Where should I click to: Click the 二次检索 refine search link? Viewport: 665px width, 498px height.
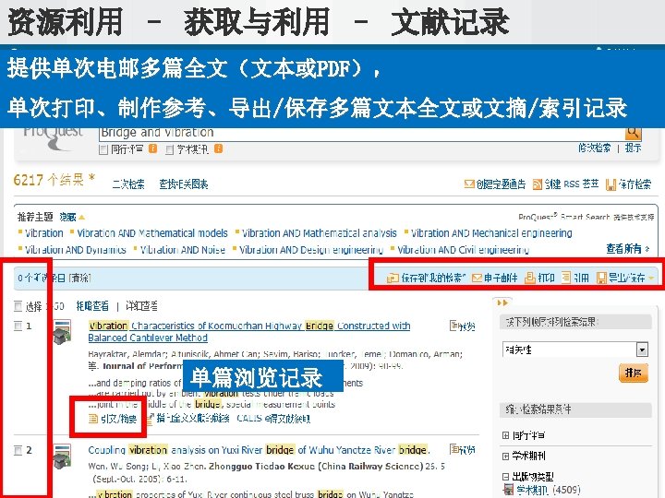coord(128,184)
